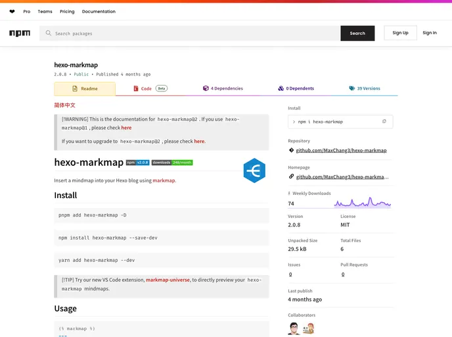The width and height of the screenshot is (452, 337).
Task: Open the Repository github.com/MaxChang3/hexo-markmap link
Action: (x=341, y=151)
